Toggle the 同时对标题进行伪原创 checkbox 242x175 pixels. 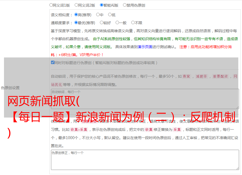(53, 63)
